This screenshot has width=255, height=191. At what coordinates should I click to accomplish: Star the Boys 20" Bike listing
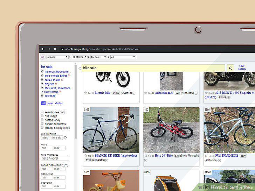(x=146, y=156)
